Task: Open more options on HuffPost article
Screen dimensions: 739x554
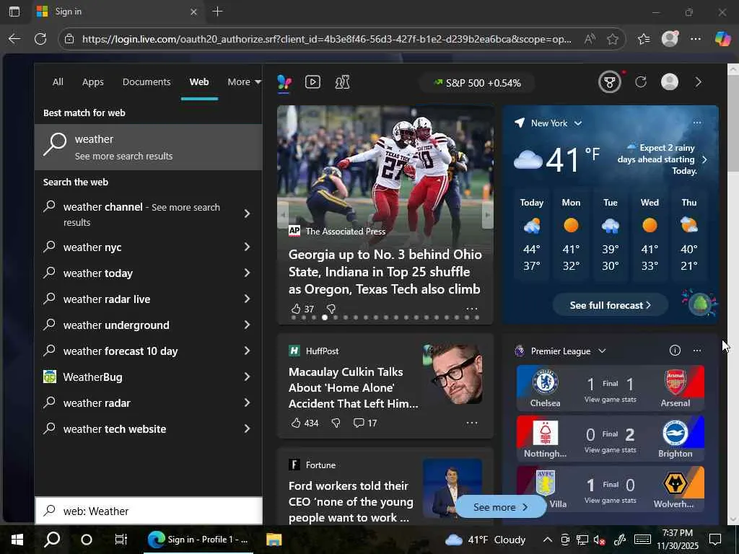Action: pyautogui.click(x=471, y=423)
